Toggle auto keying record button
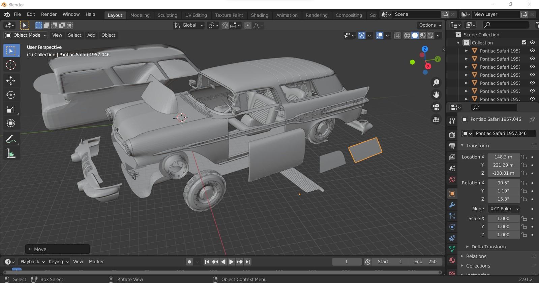539x283 pixels. pyautogui.click(x=189, y=262)
